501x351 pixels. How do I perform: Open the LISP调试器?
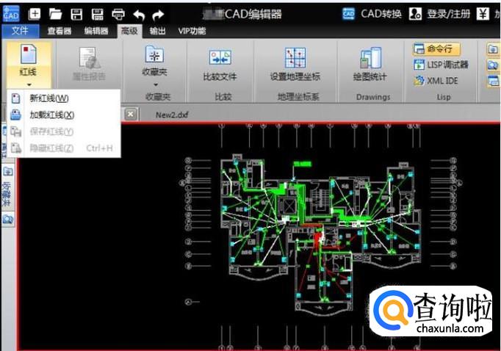(x=441, y=65)
